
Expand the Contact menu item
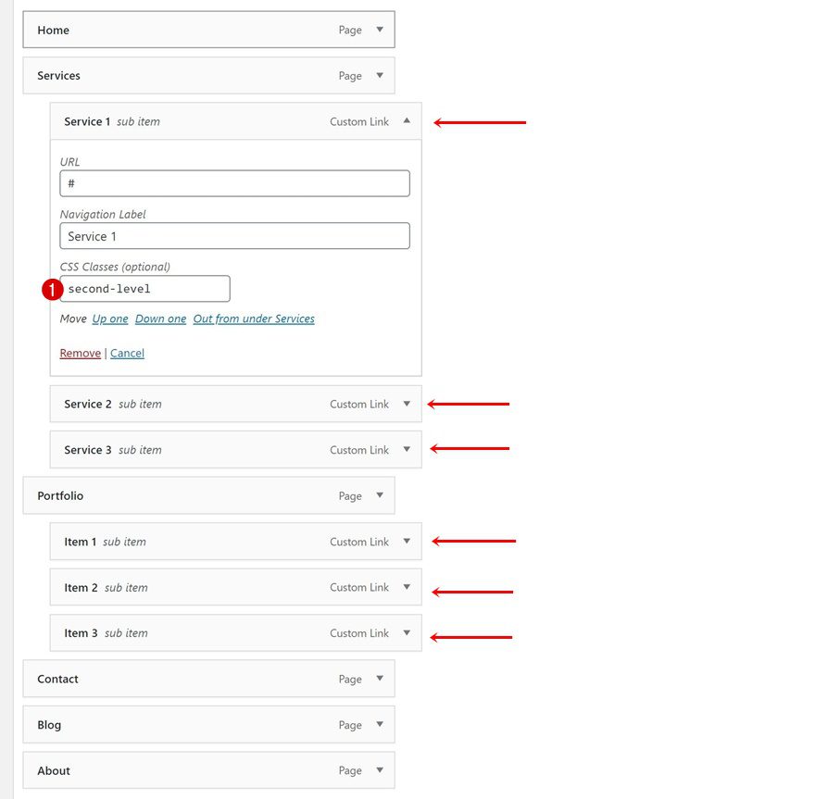380,679
